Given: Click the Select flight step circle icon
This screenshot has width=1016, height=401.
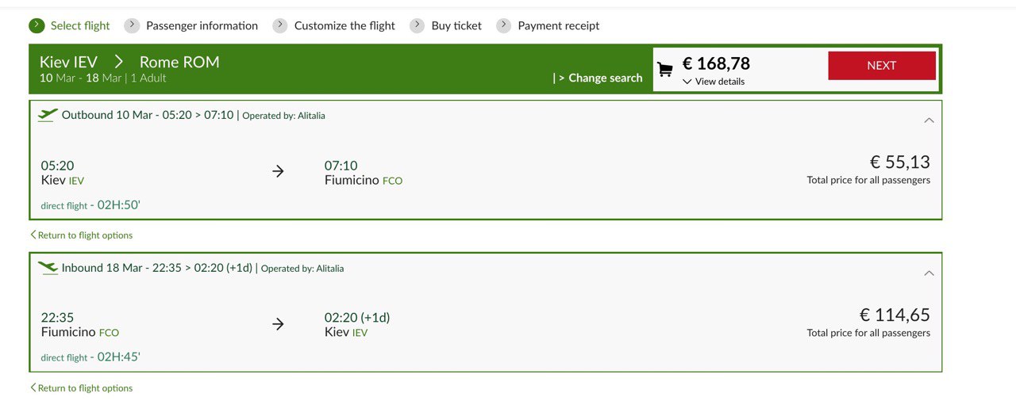Looking at the screenshot, I should (37, 25).
